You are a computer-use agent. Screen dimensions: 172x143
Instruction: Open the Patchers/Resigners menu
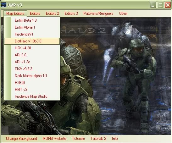(98, 14)
